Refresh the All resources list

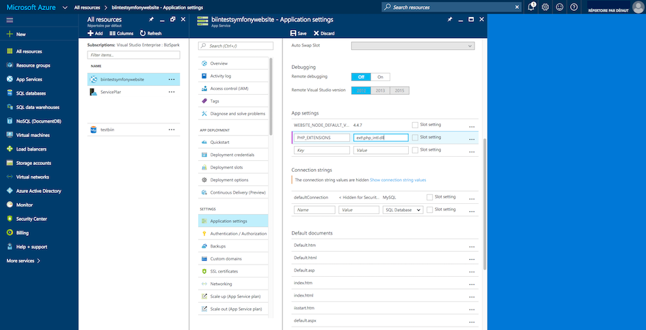[151, 33]
